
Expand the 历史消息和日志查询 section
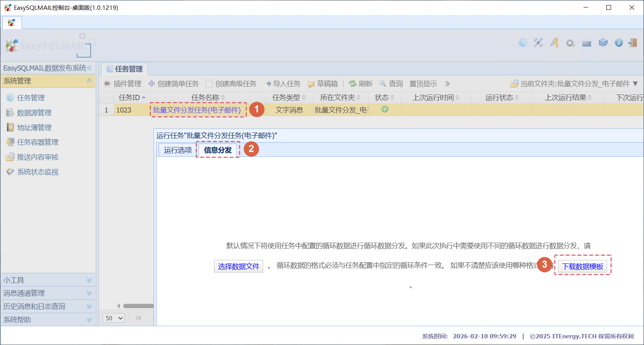click(89, 306)
